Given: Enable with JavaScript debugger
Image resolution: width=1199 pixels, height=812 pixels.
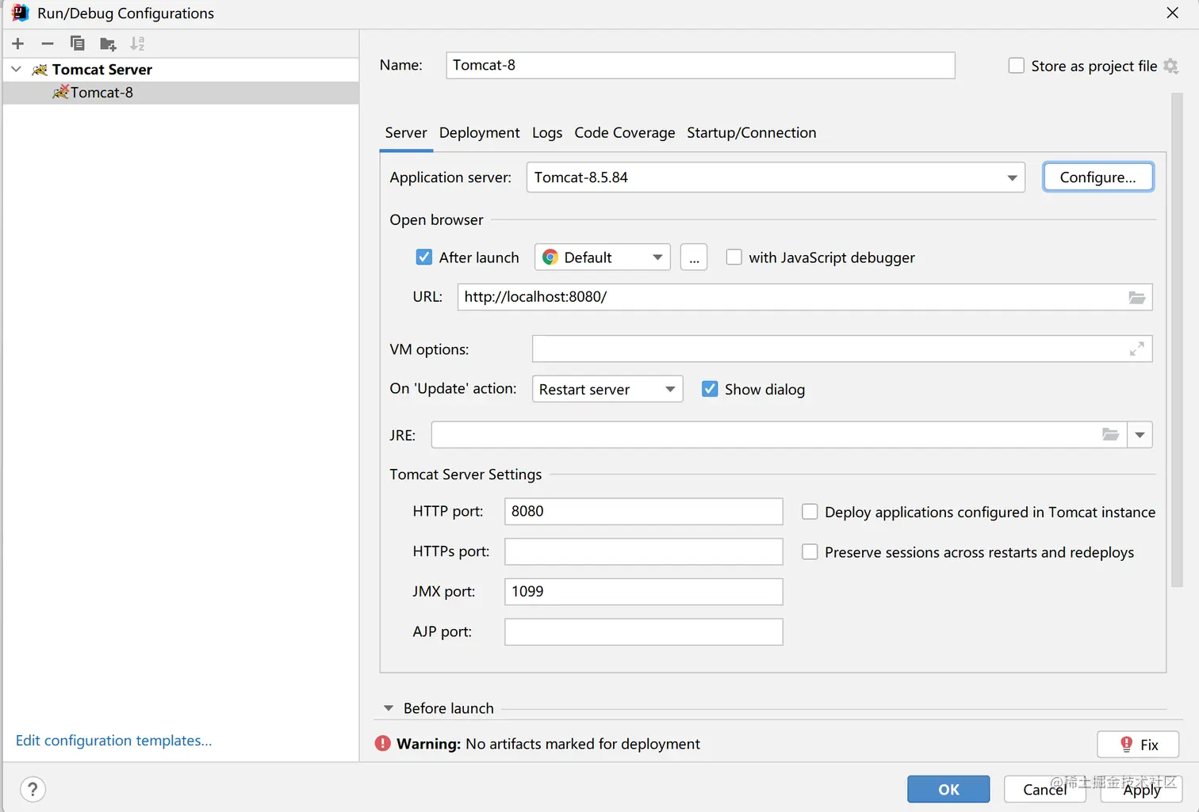Looking at the screenshot, I should [734, 257].
